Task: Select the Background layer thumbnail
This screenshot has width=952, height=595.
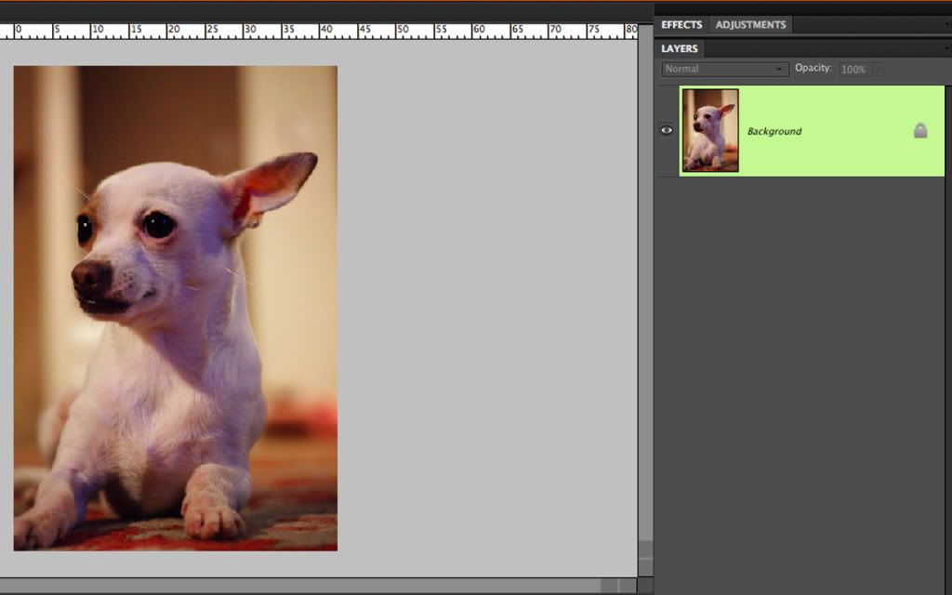Action: pyautogui.click(x=710, y=130)
